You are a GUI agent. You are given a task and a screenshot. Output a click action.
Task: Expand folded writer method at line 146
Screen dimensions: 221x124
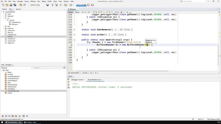point(75,35)
